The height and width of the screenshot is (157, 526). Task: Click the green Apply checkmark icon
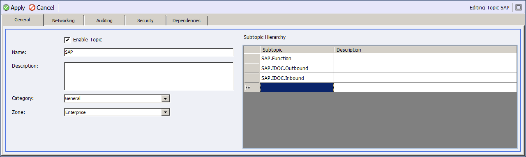(6, 7)
